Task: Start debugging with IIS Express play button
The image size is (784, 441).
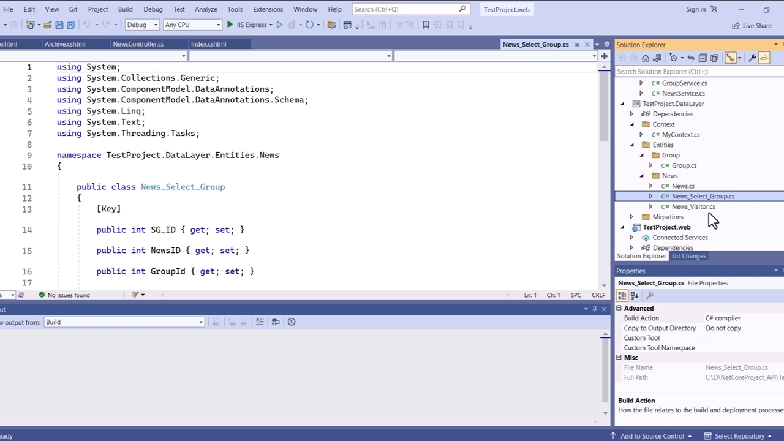Action: point(230,25)
